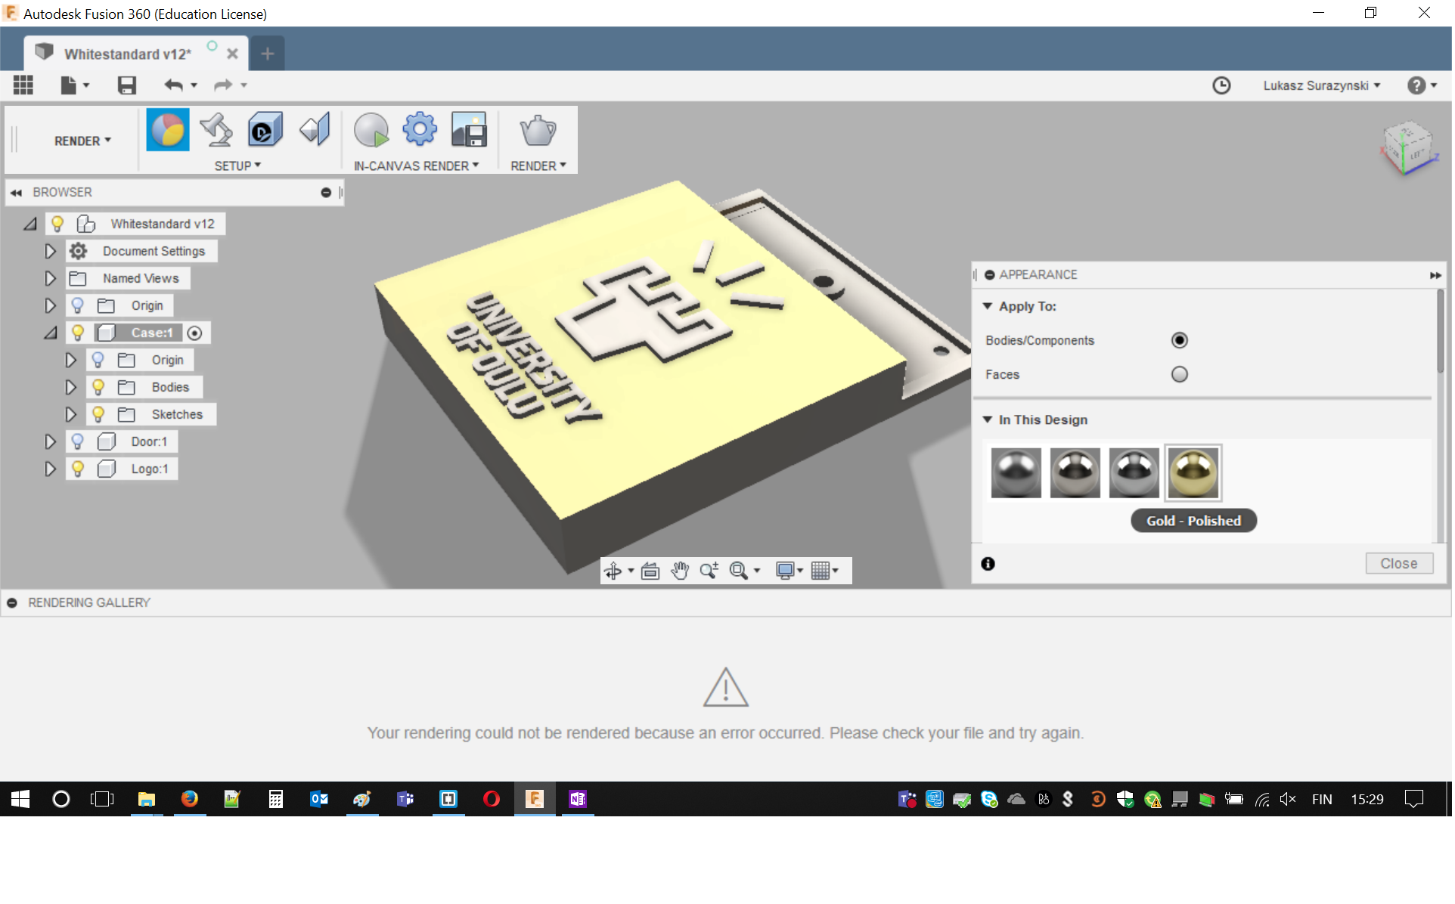Open OneNote from the taskbar
The height and width of the screenshot is (904, 1455).
[x=578, y=800]
